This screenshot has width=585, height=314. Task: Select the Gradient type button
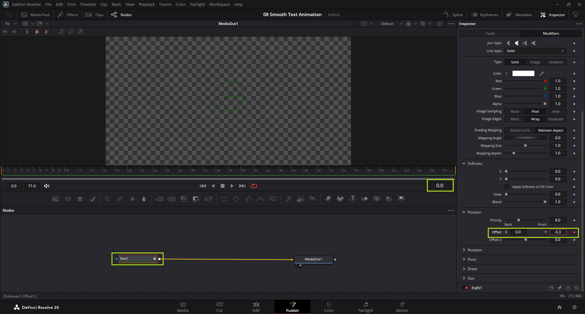tap(555, 62)
